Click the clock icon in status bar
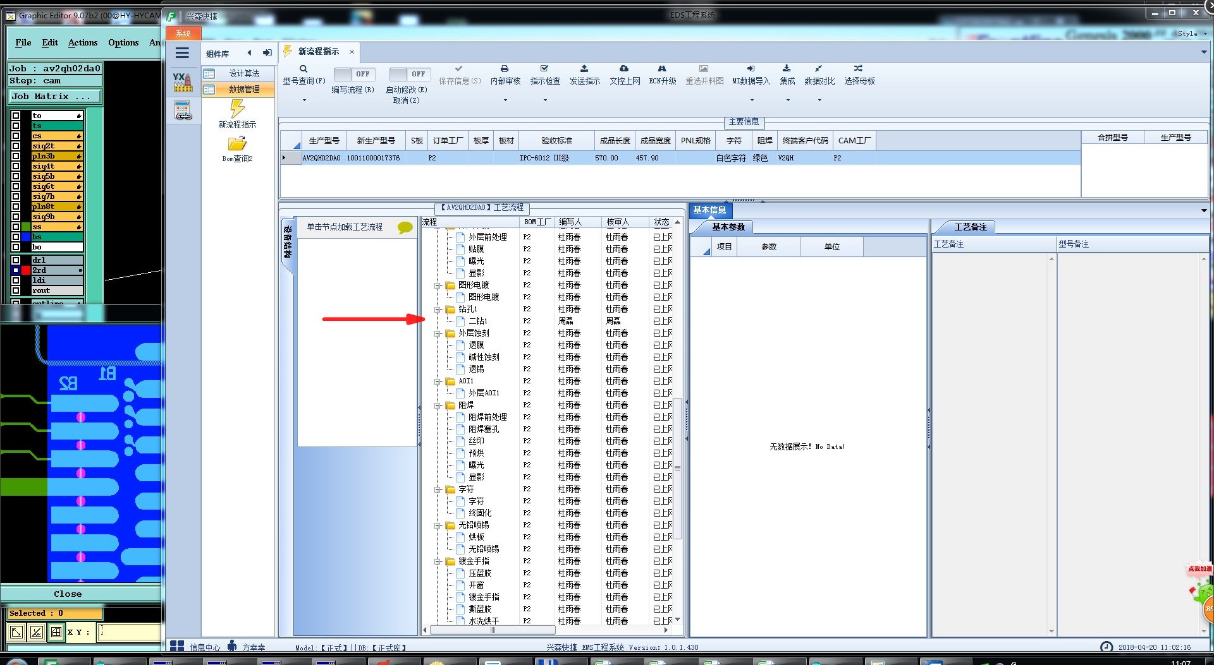 tap(1106, 647)
